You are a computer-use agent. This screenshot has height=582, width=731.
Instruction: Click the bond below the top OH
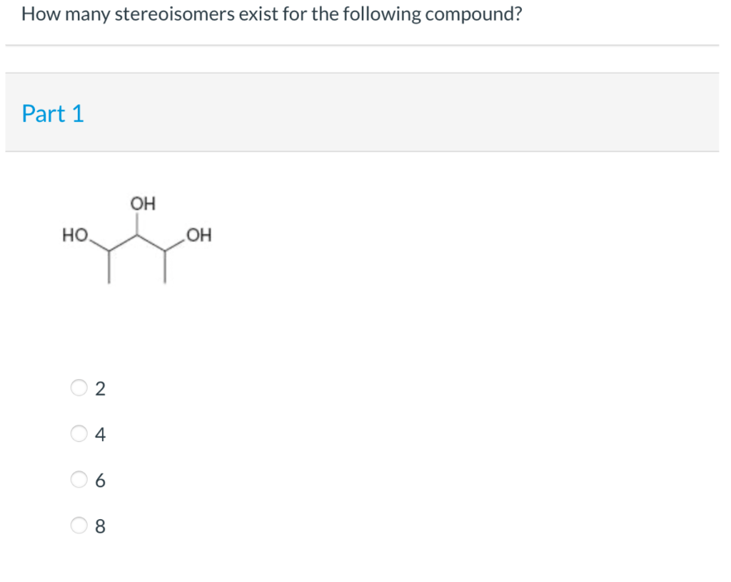136,224
